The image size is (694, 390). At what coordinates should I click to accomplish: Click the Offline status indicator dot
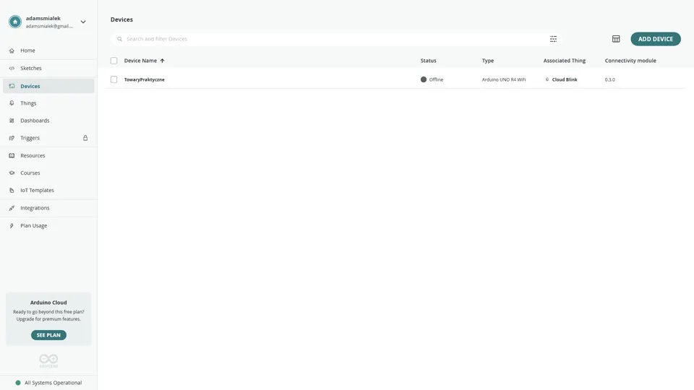424,79
